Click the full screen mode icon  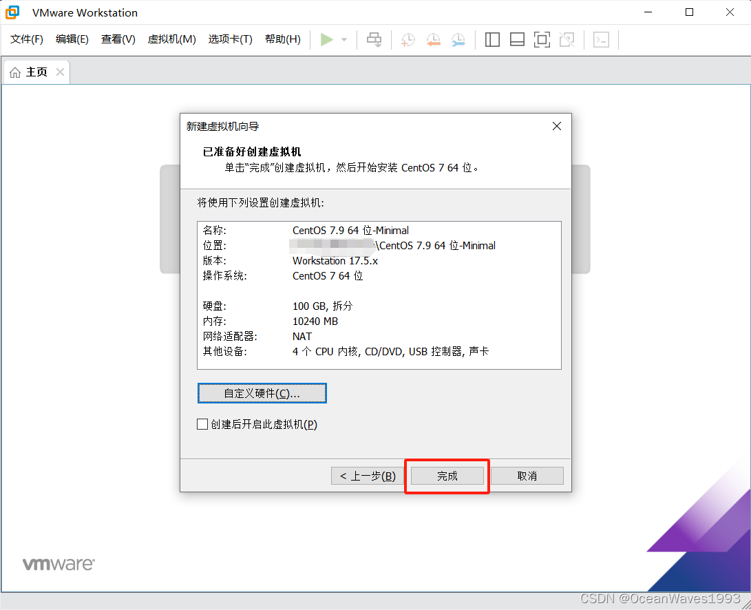tap(542, 39)
